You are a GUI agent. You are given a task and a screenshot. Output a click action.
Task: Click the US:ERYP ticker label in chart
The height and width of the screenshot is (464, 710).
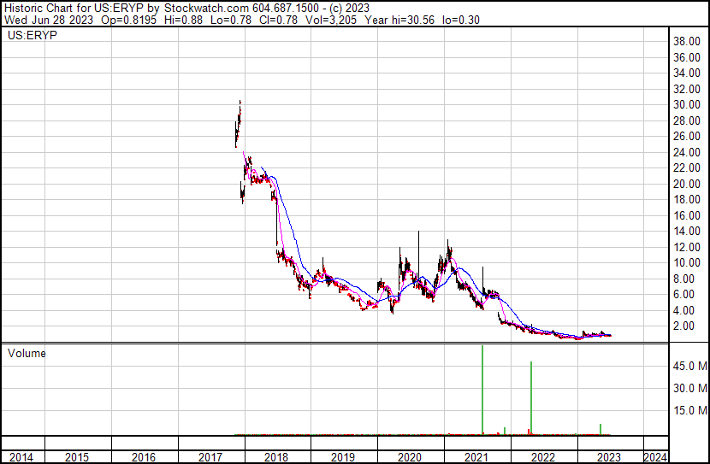(x=33, y=35)
